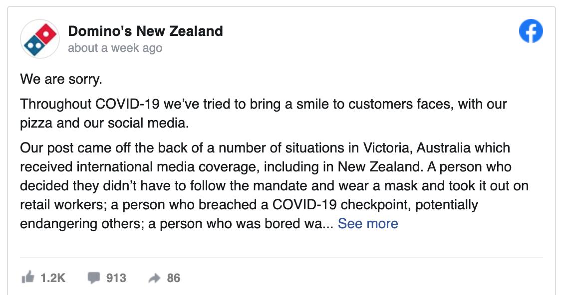The image size is (567, 295).
Task: Open the 'about a week ago' timestamp
Action: pyautogui.click(x=115, y=48)
